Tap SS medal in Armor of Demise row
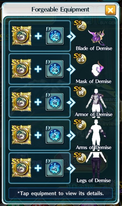122x206 pixels. pos(22,102)
